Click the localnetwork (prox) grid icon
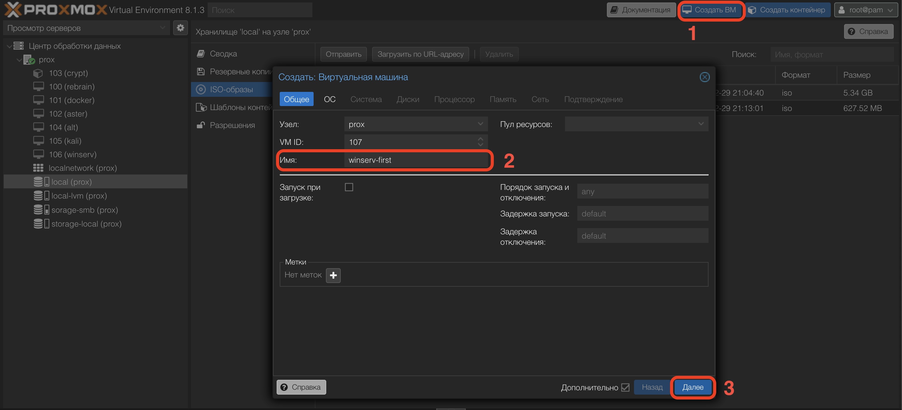The height and width of the screenshot is (410, 902). (x=38, y=168)
